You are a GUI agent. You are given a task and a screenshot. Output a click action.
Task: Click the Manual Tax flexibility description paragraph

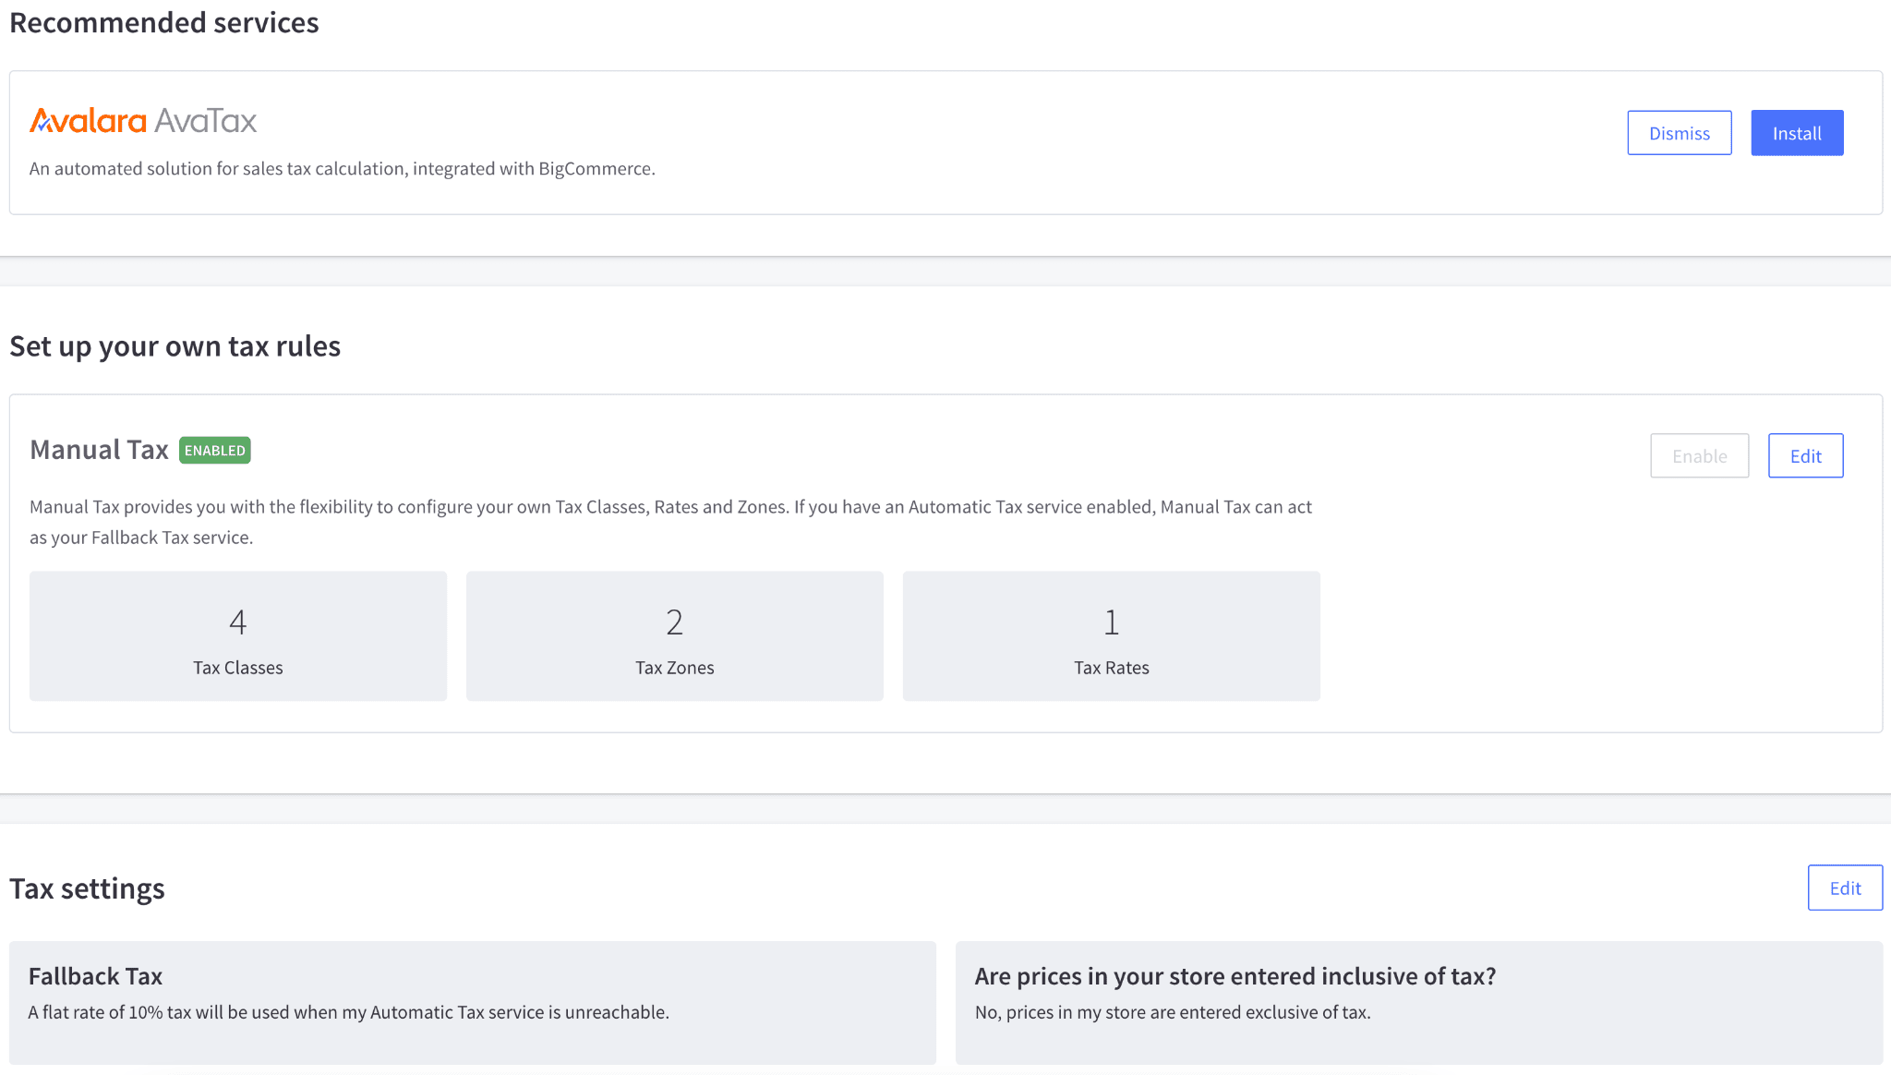pyautogui.click(x=670, y=522)
